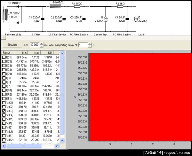Toggle the V(D1) checkbox
The image size is (192, 156).
(4, 119)
